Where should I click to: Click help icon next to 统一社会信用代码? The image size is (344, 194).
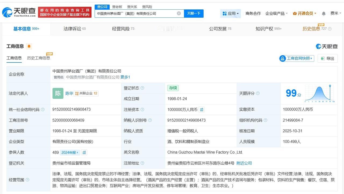coord(43,110)
